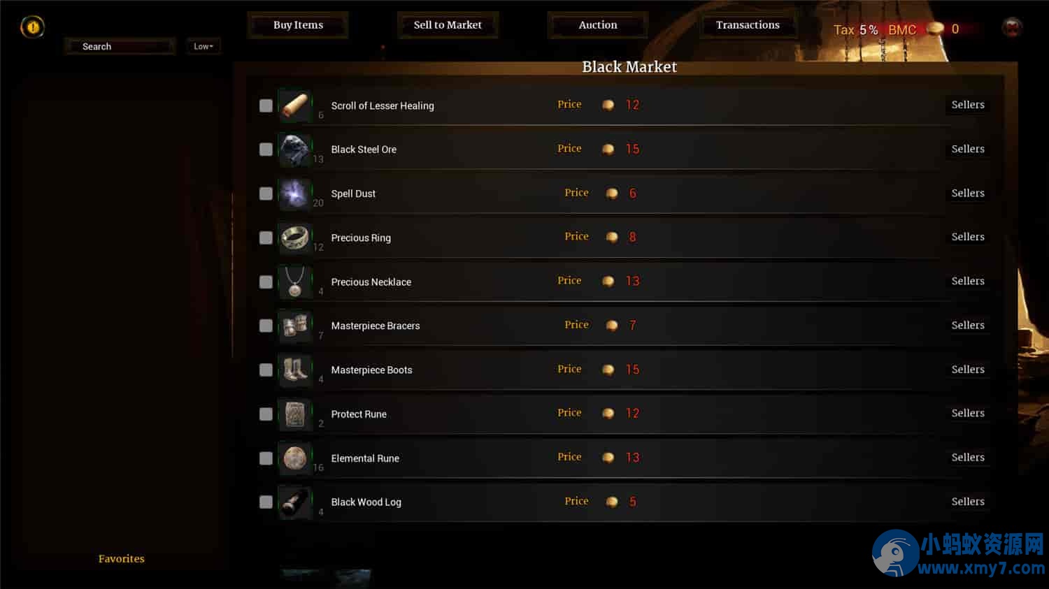Viewport: 1049px width, 589px height.
Task: Click the Search input field
Action: tap(120, 47)
